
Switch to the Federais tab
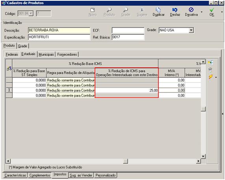coord(12,54)
